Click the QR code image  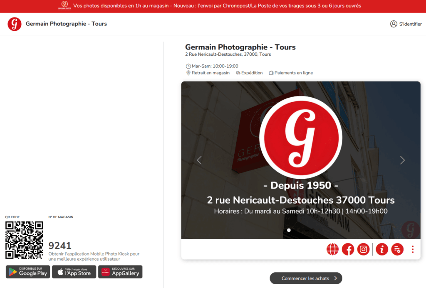tap(24, 240)
